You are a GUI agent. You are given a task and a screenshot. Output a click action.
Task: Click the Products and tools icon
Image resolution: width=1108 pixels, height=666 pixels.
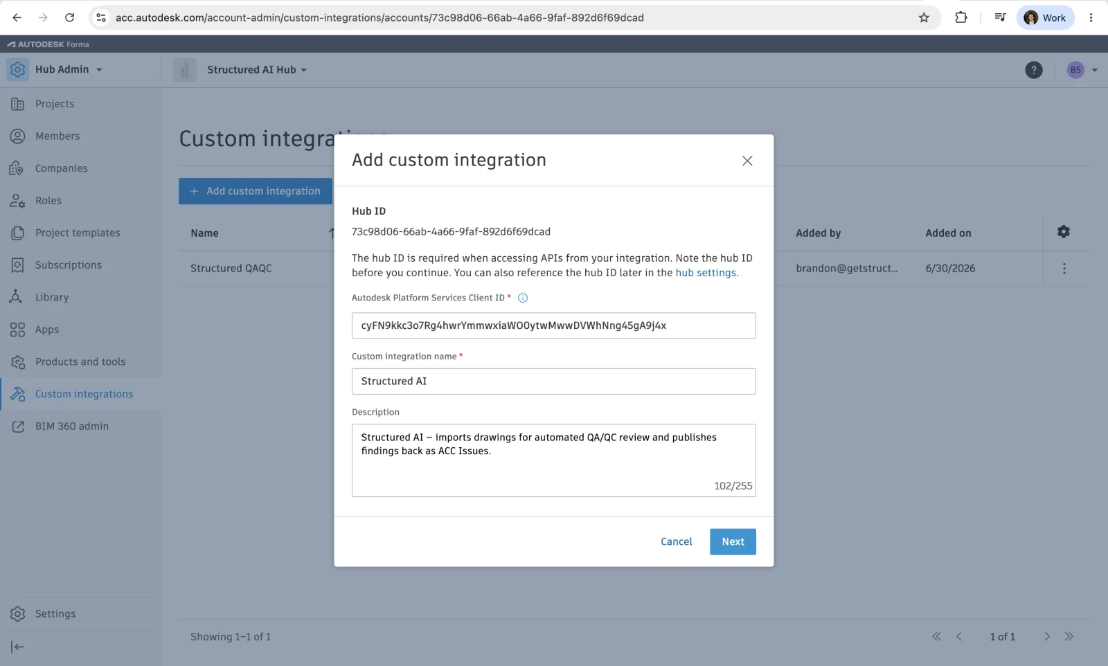tap(17, 362)
